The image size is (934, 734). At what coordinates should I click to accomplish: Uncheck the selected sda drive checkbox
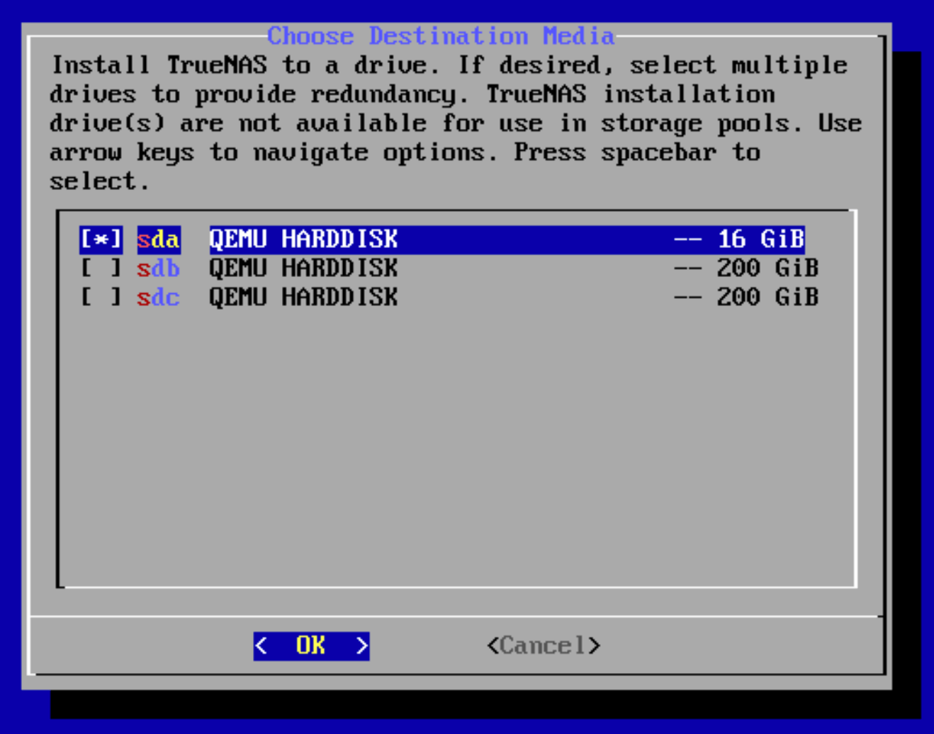point(101,239)
